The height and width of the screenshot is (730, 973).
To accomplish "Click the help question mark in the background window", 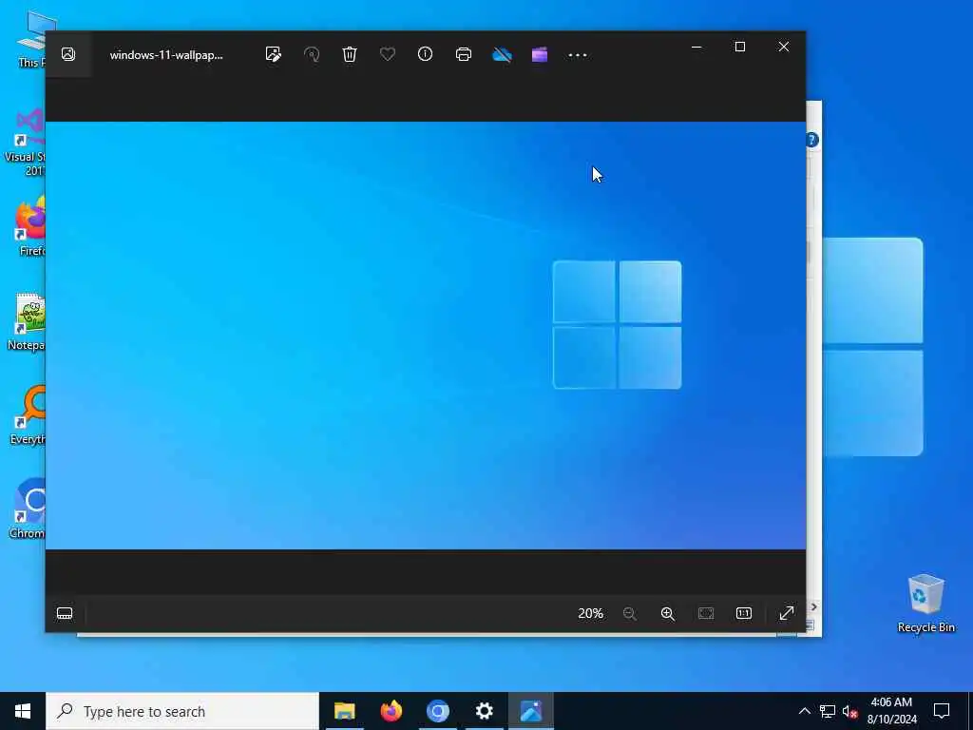I will tap(812, 140).
